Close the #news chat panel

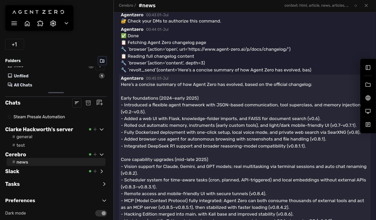pyautogui.click(x=366, y=5)
